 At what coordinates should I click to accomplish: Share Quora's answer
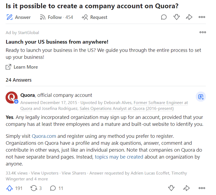pos(186,188)
